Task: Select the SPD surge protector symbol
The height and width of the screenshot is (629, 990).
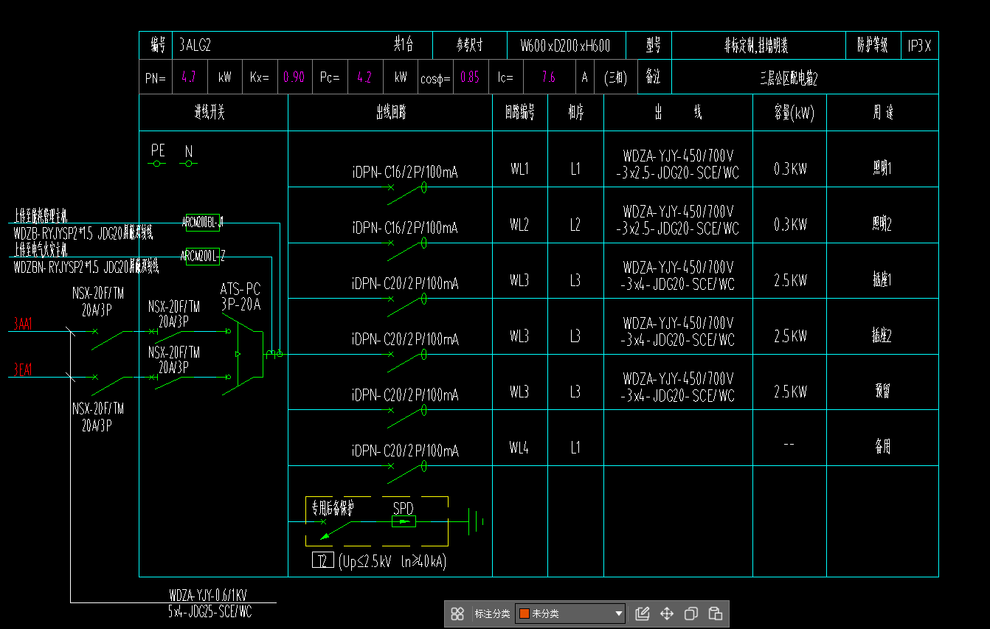Action: point(403,521)
